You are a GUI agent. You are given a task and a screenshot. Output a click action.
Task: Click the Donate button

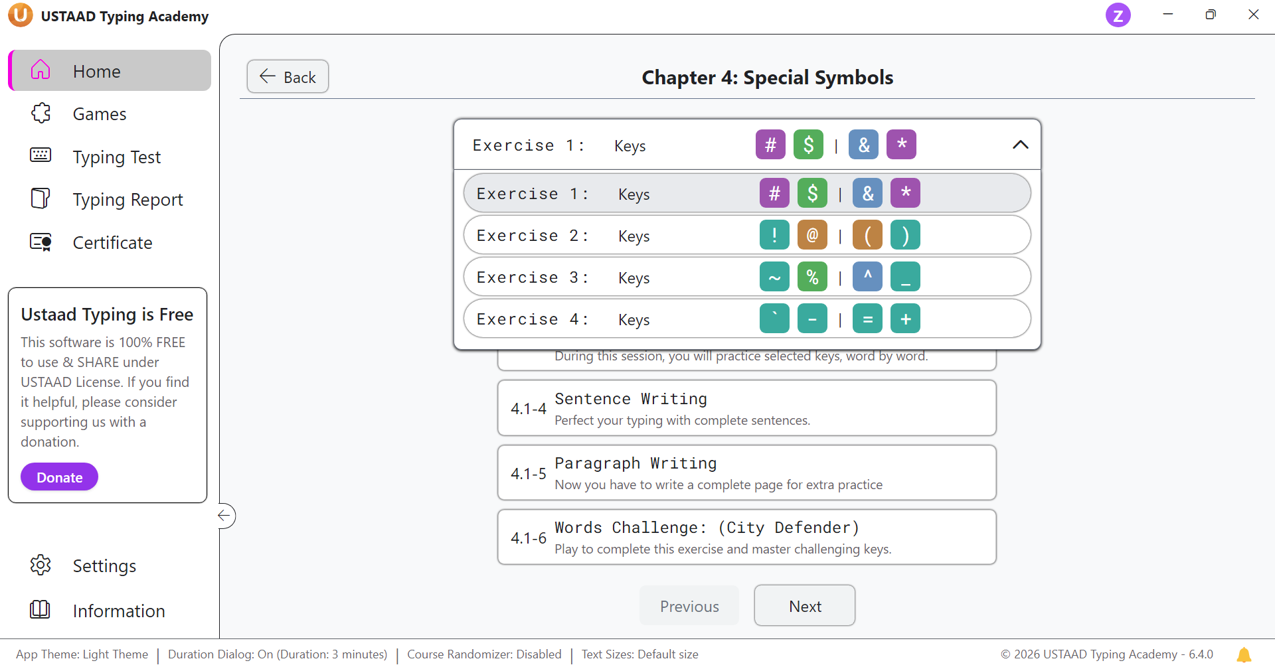(59, 477)
